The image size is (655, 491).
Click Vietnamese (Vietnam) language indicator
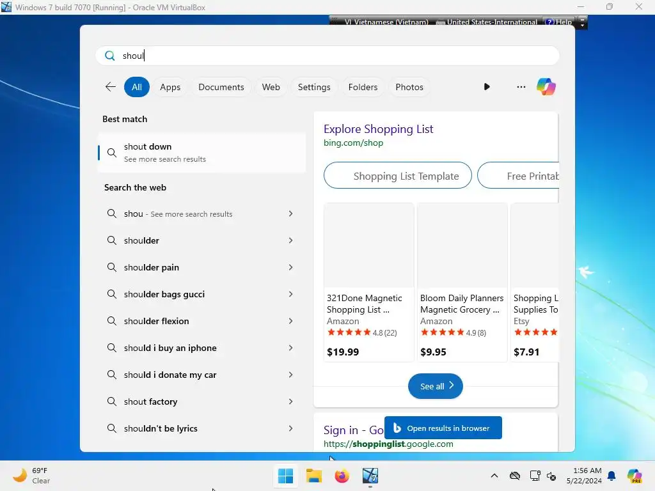coord(386,22)
